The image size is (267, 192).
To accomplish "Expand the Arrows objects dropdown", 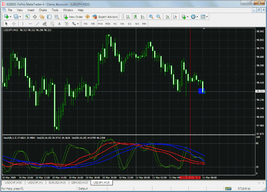I will pyautogui.click(x=78, y=24).
